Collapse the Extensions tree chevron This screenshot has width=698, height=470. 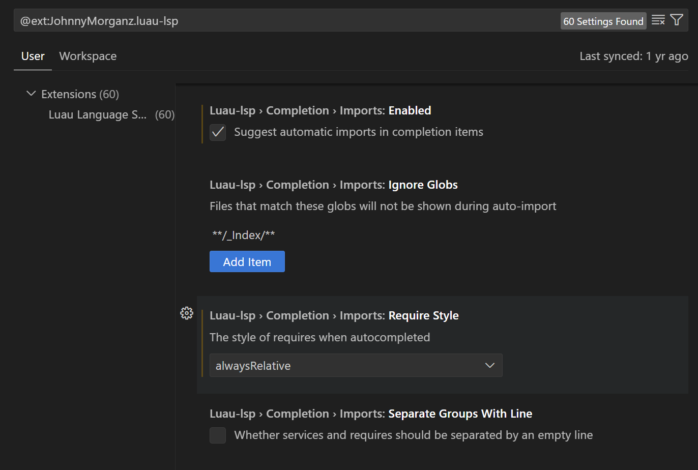click(x=31, y=94)
